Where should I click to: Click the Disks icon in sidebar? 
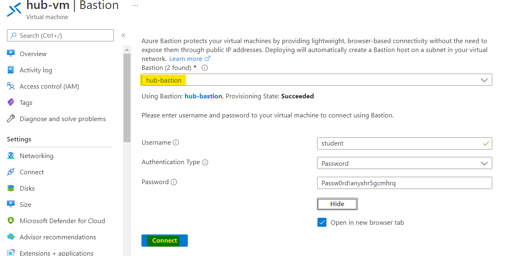point(11,188)
